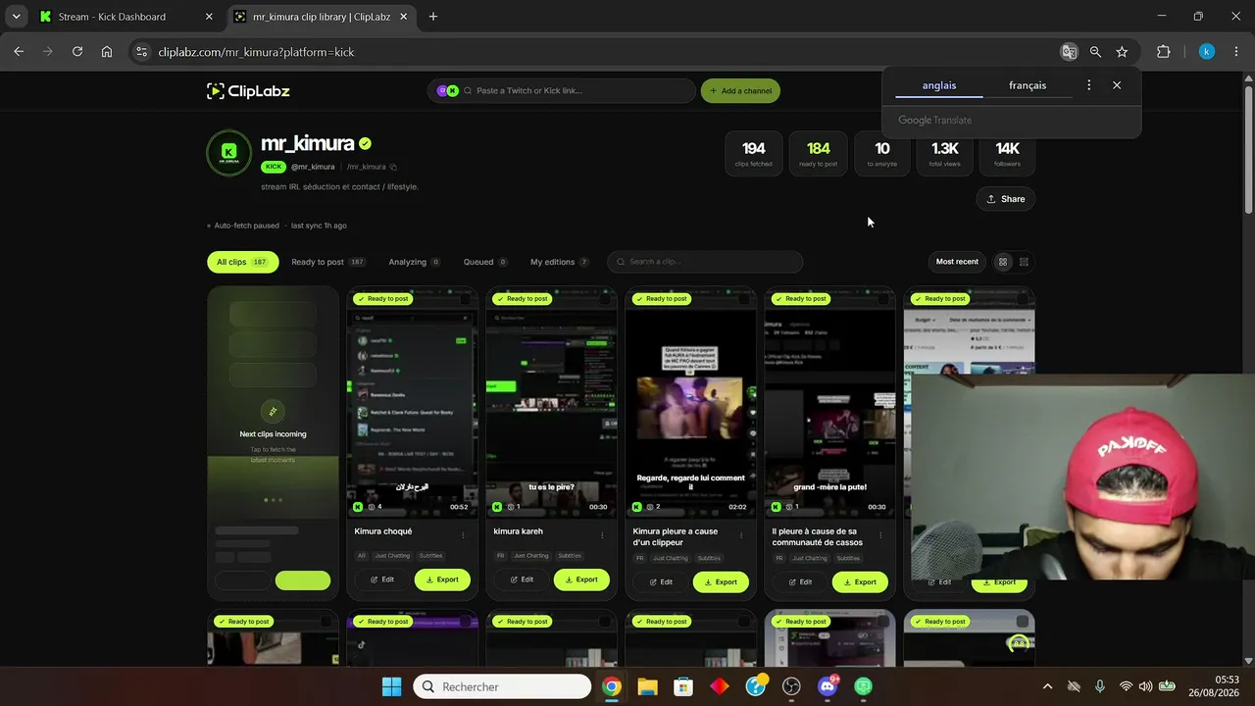Viewport: 1255px width, 706px height.
Task: Open Microsoft Store from the taskbar
Action: 683,686
